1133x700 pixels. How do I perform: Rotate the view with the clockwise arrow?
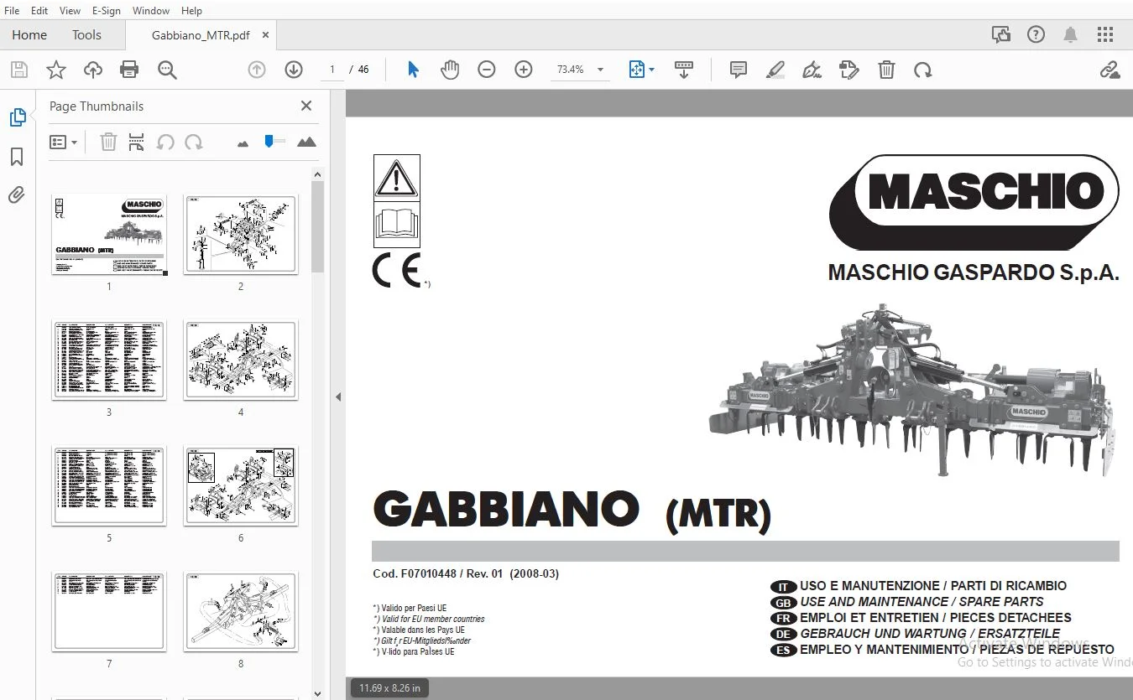point(923,70)
